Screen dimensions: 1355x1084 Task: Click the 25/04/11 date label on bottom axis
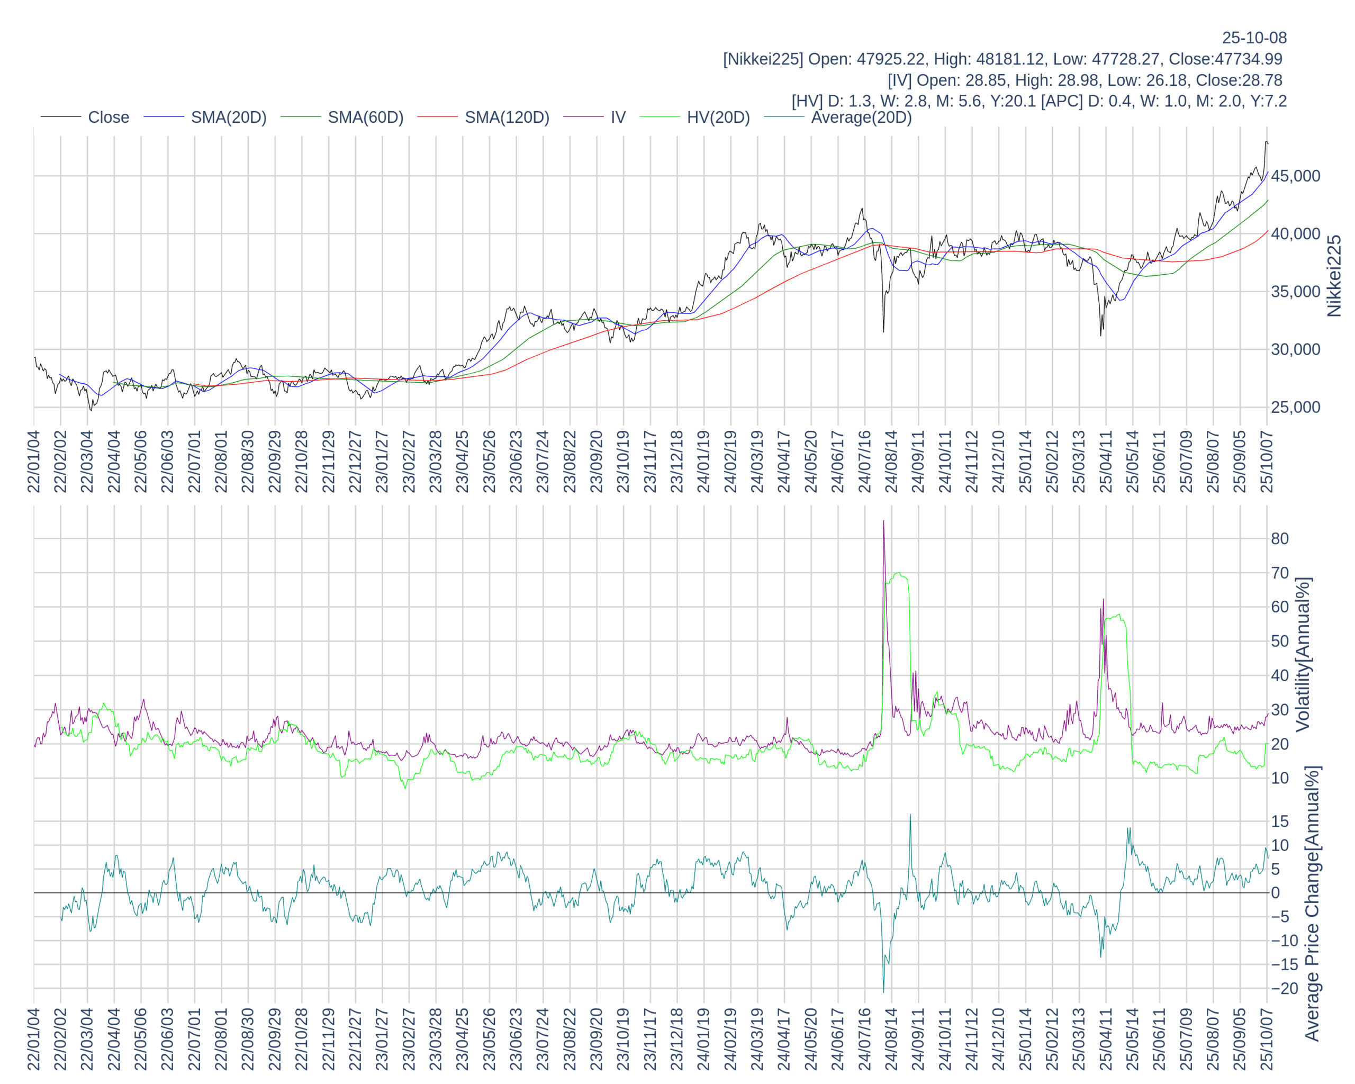tap(1106, 1039)
